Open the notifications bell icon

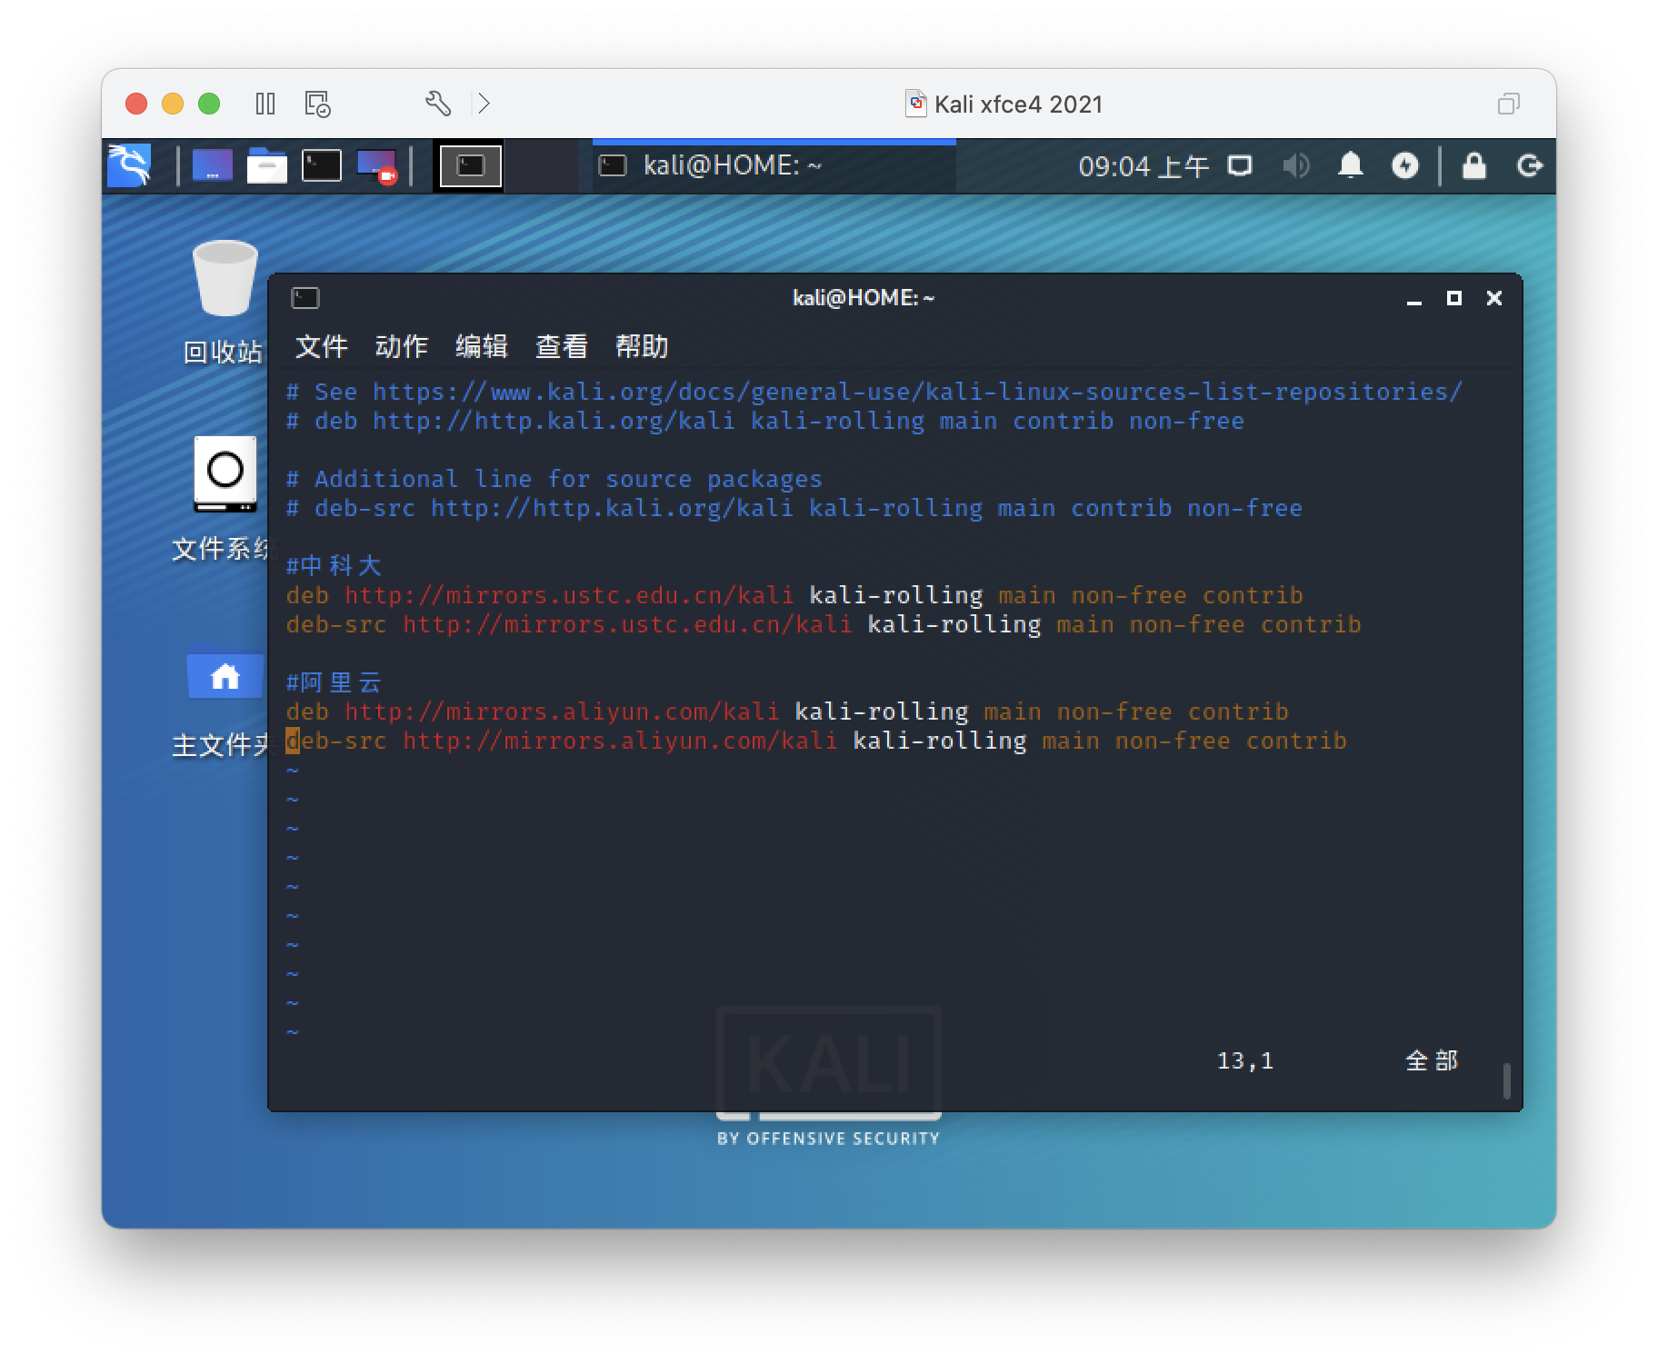1351,165
